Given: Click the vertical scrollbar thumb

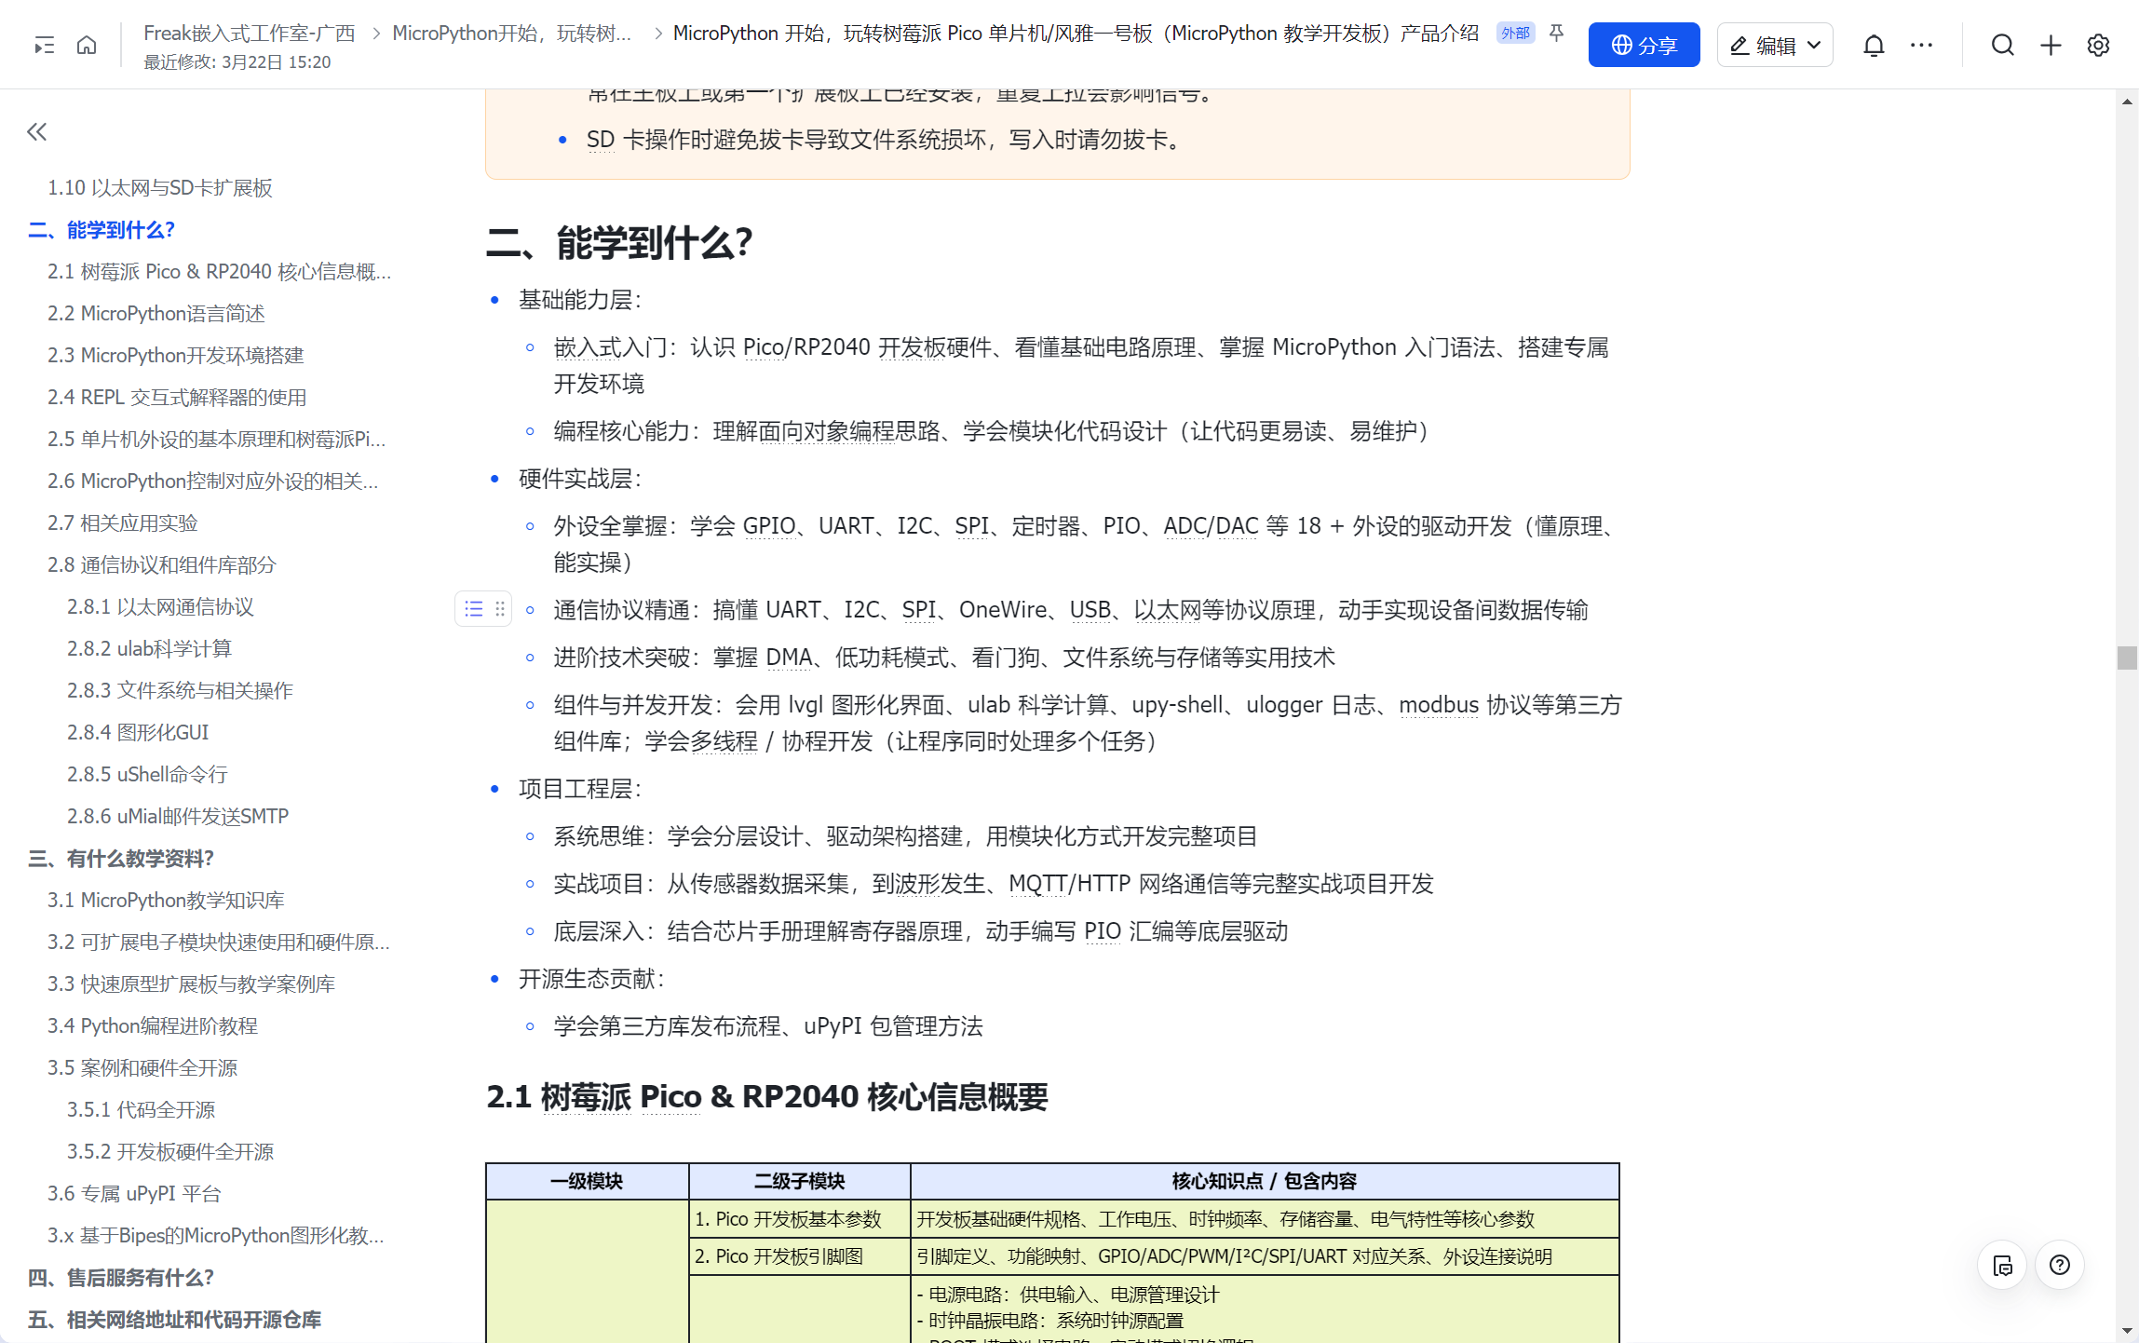Looking at the screenshot, I should click(2127, 658).
